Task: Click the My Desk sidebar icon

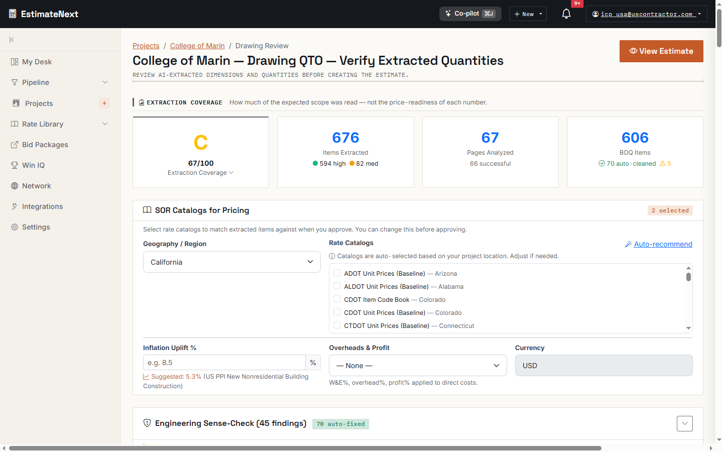Action: [x=15, y=62]
